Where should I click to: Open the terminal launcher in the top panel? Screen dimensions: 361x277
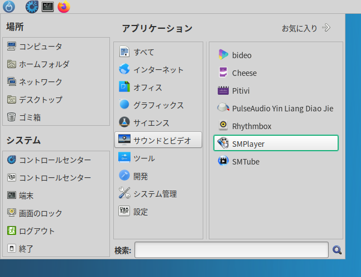click(x=48, y=7)
